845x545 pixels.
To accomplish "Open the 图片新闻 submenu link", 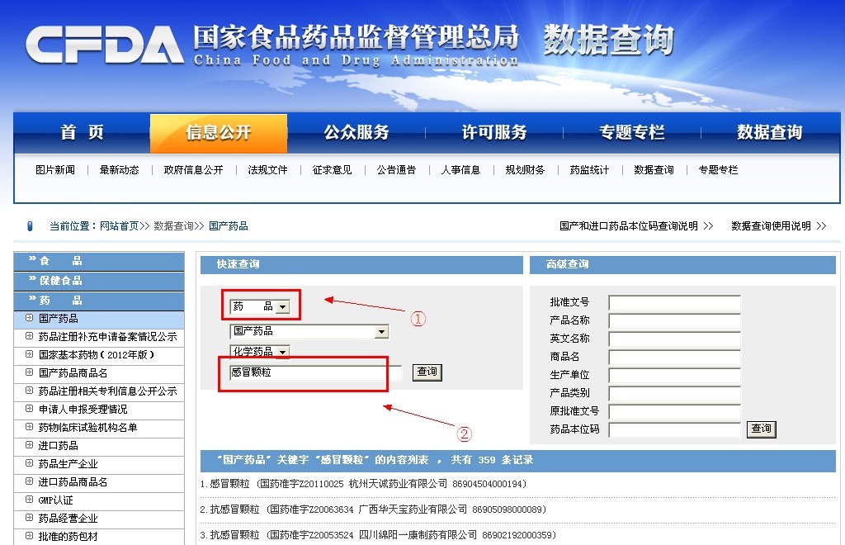I will (55, 170).
